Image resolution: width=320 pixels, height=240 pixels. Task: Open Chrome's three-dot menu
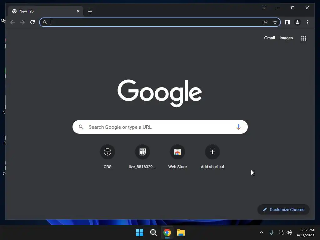307,22
